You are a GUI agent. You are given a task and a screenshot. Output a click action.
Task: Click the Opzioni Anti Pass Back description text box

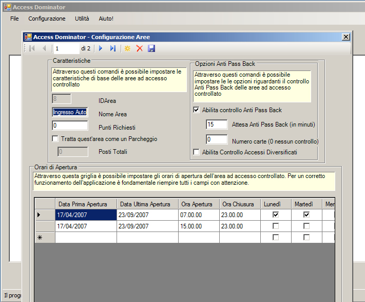[252, 86]
